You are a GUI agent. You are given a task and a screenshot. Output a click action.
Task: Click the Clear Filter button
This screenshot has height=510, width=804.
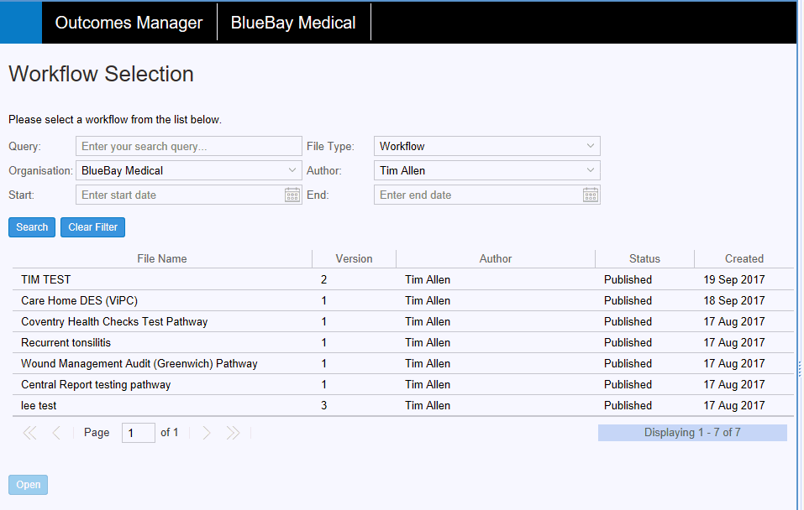92,227
